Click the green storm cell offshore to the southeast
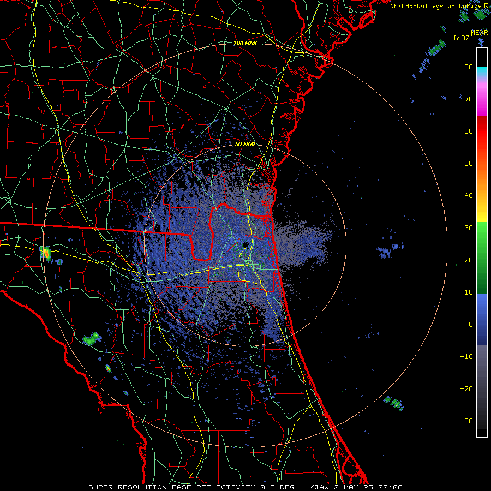 (x=394, y=403)
